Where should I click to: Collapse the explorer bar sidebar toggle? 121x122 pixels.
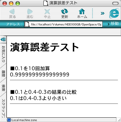(3, 39)
